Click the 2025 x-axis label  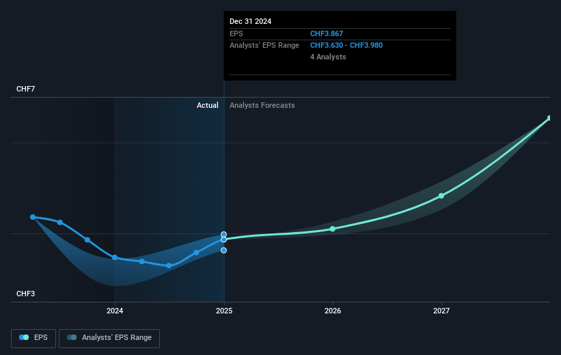[x=224, y=311]
